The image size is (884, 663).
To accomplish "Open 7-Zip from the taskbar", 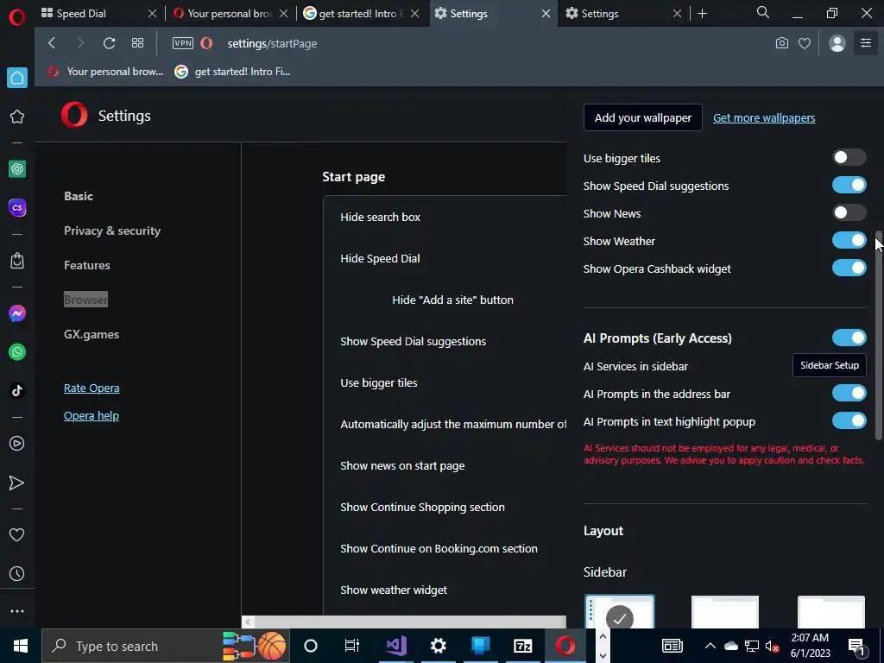I will (x=522, y=646).
